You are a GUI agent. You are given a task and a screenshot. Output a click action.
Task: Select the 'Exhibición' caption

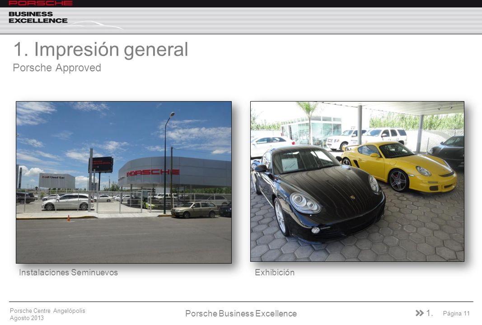pos(275,273)
